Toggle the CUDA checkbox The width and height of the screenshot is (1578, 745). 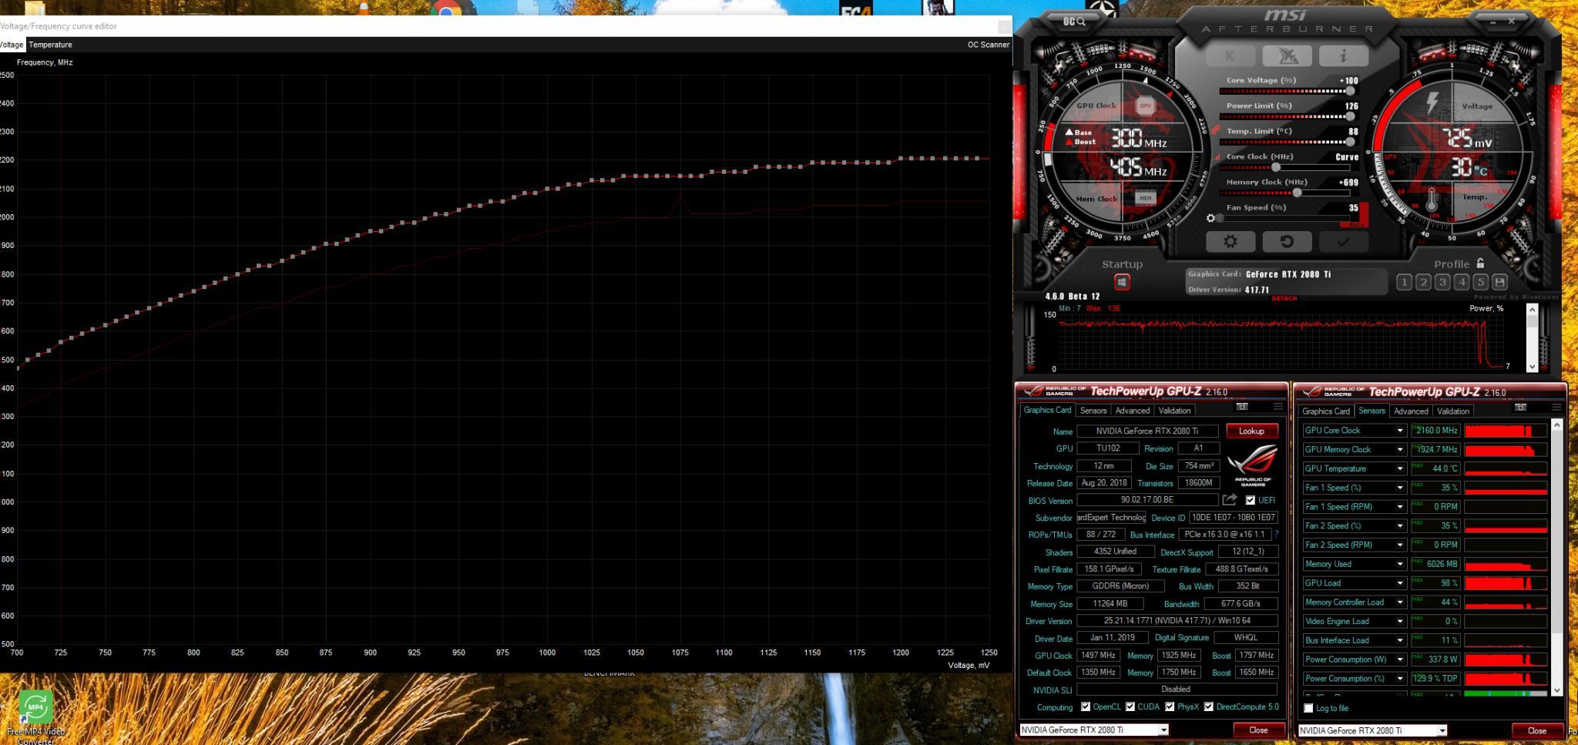pos(1130,707)
